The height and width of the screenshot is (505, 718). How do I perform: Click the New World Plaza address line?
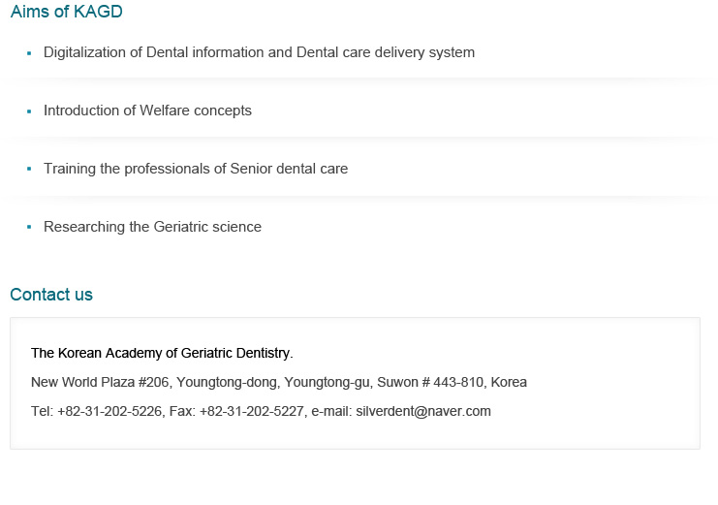pos(279,382)
